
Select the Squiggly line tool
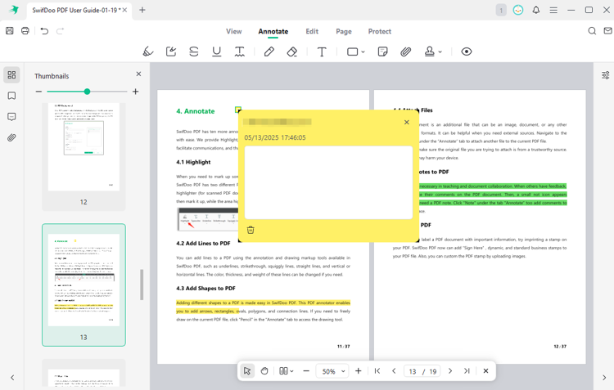[240, 52]
